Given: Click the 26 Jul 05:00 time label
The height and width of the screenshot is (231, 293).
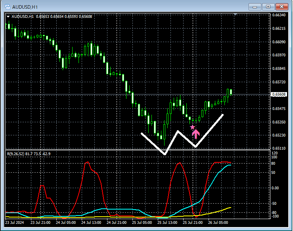Looking at the screenshot, I should click(218, 223).
